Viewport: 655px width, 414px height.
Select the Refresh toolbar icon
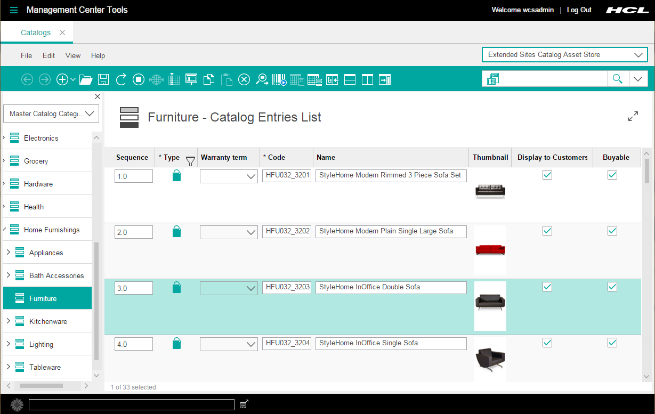[x=121, y=79]
